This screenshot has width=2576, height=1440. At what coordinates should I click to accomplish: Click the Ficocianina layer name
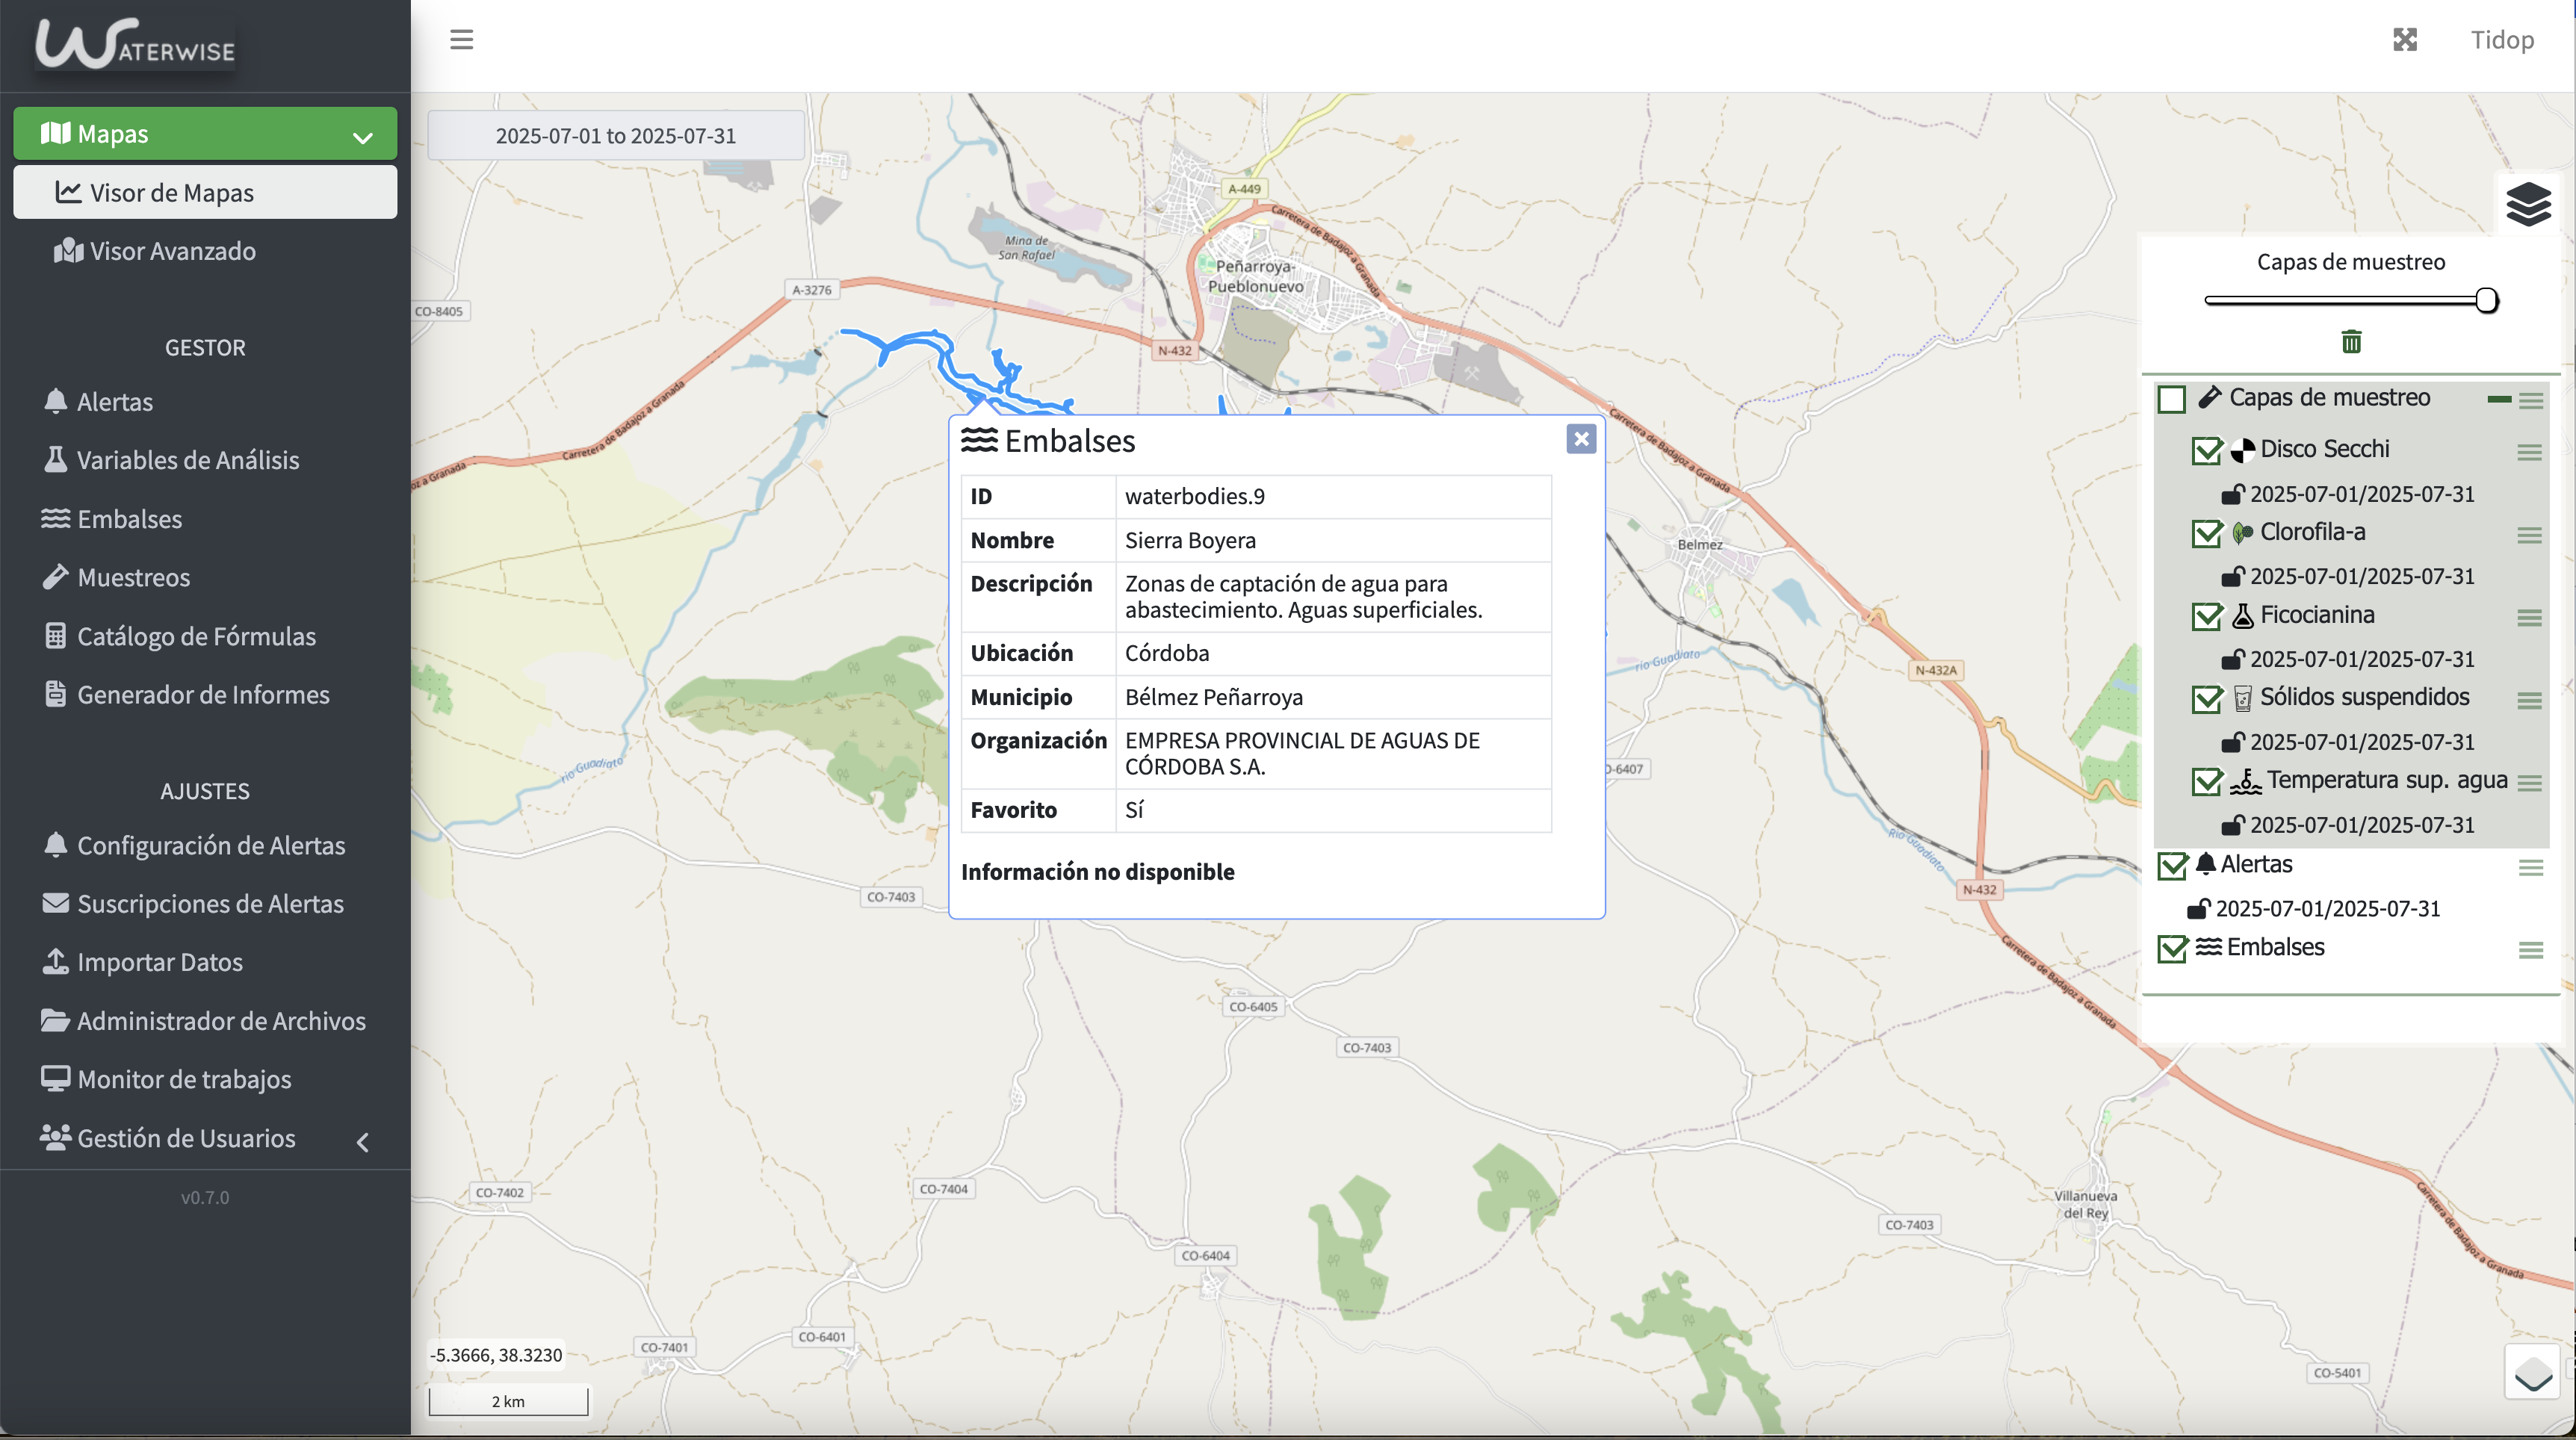(x=2317, y=615)
